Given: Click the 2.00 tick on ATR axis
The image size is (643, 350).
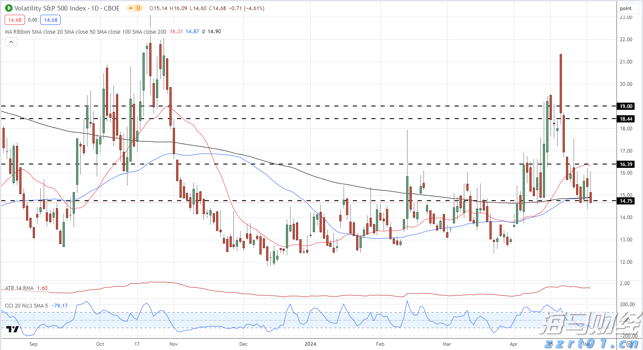Looking at the screenshot, I should (x=625, y=284).
